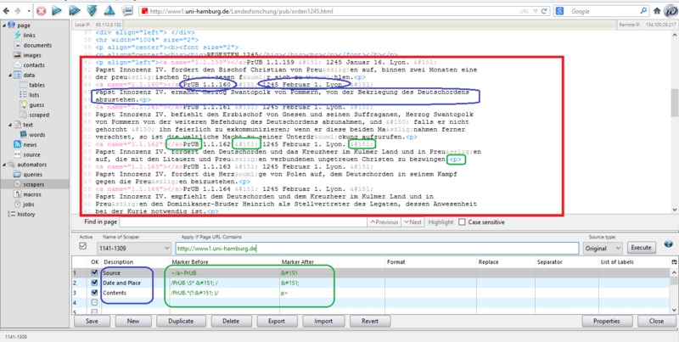679x342 pixels.
Task: Click the screenshot monitor icon in toolbar
Action: click(x=127, y=11)
